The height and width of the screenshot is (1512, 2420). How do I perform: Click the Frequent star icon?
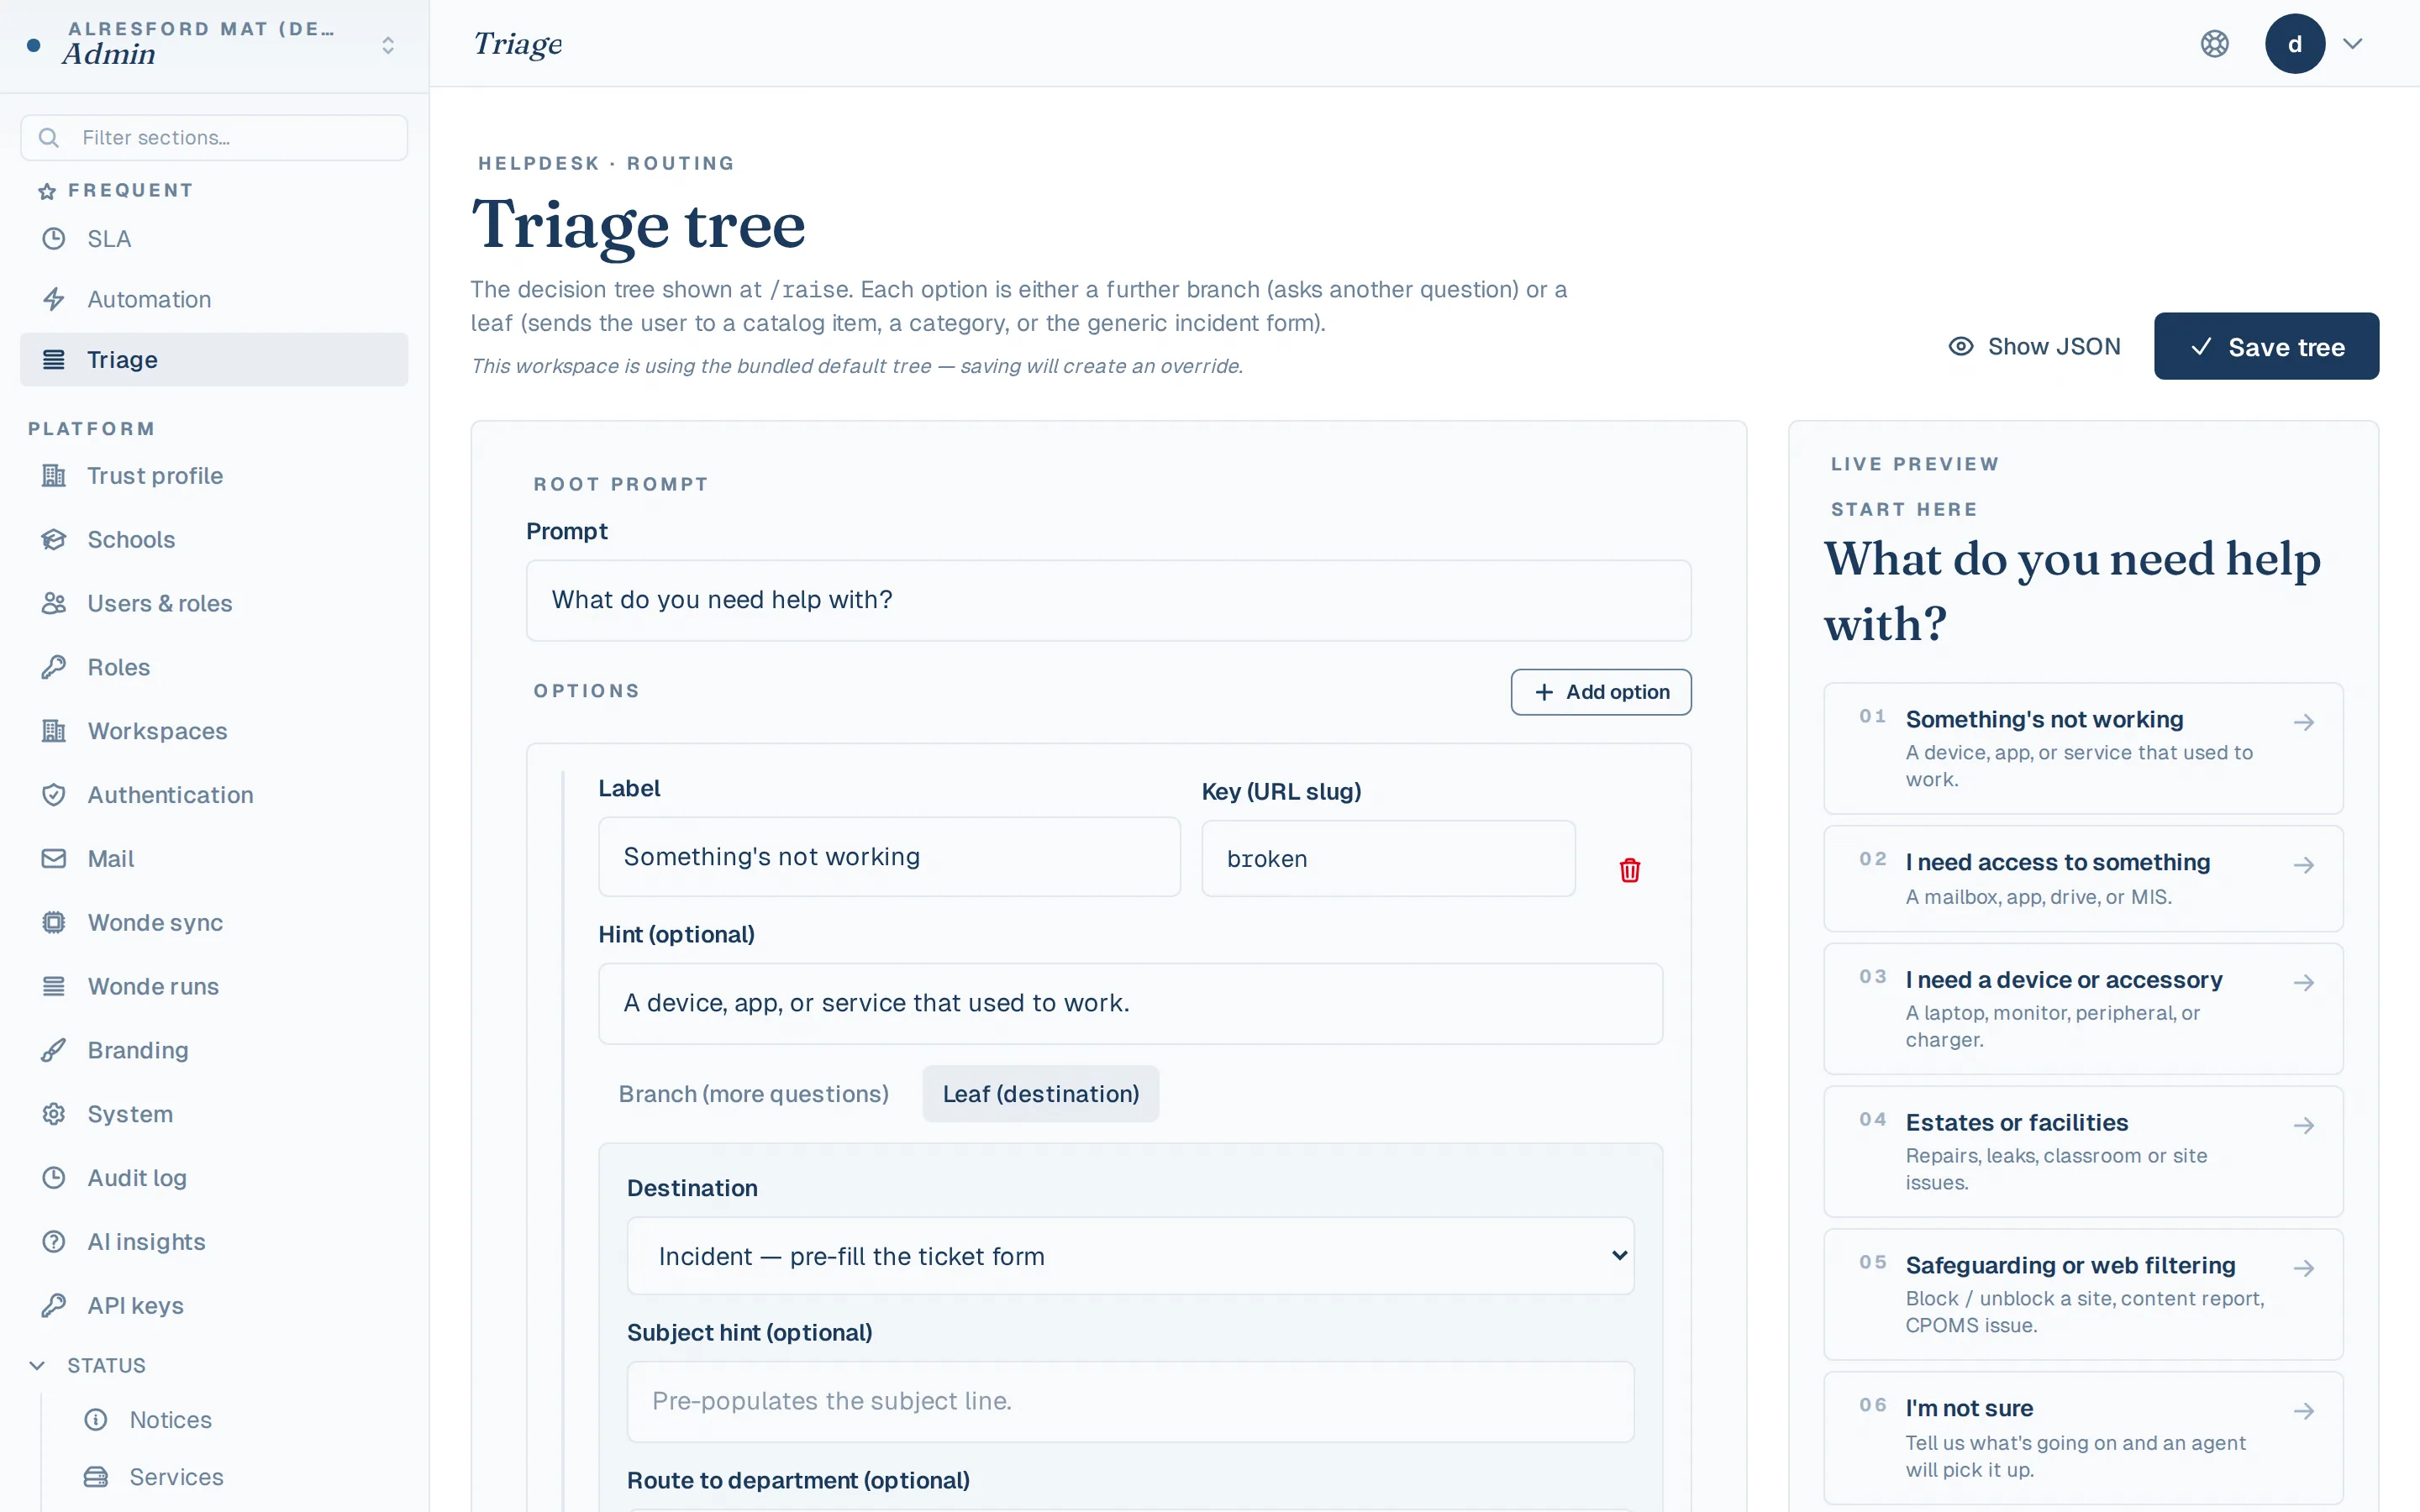(x=47, y=191)
